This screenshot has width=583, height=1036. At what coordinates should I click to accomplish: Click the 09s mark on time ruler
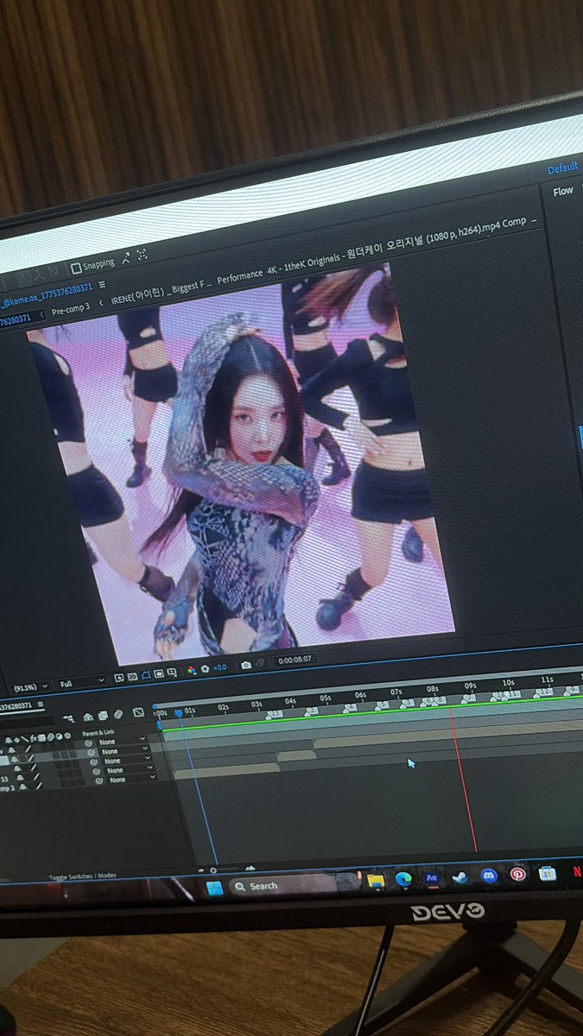[x=469, y=685]
